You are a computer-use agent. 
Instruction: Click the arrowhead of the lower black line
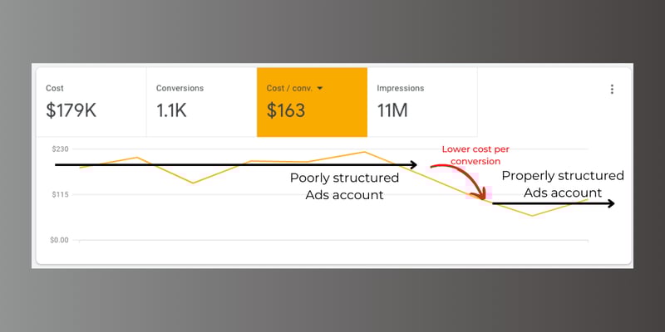tap(611, 203)
